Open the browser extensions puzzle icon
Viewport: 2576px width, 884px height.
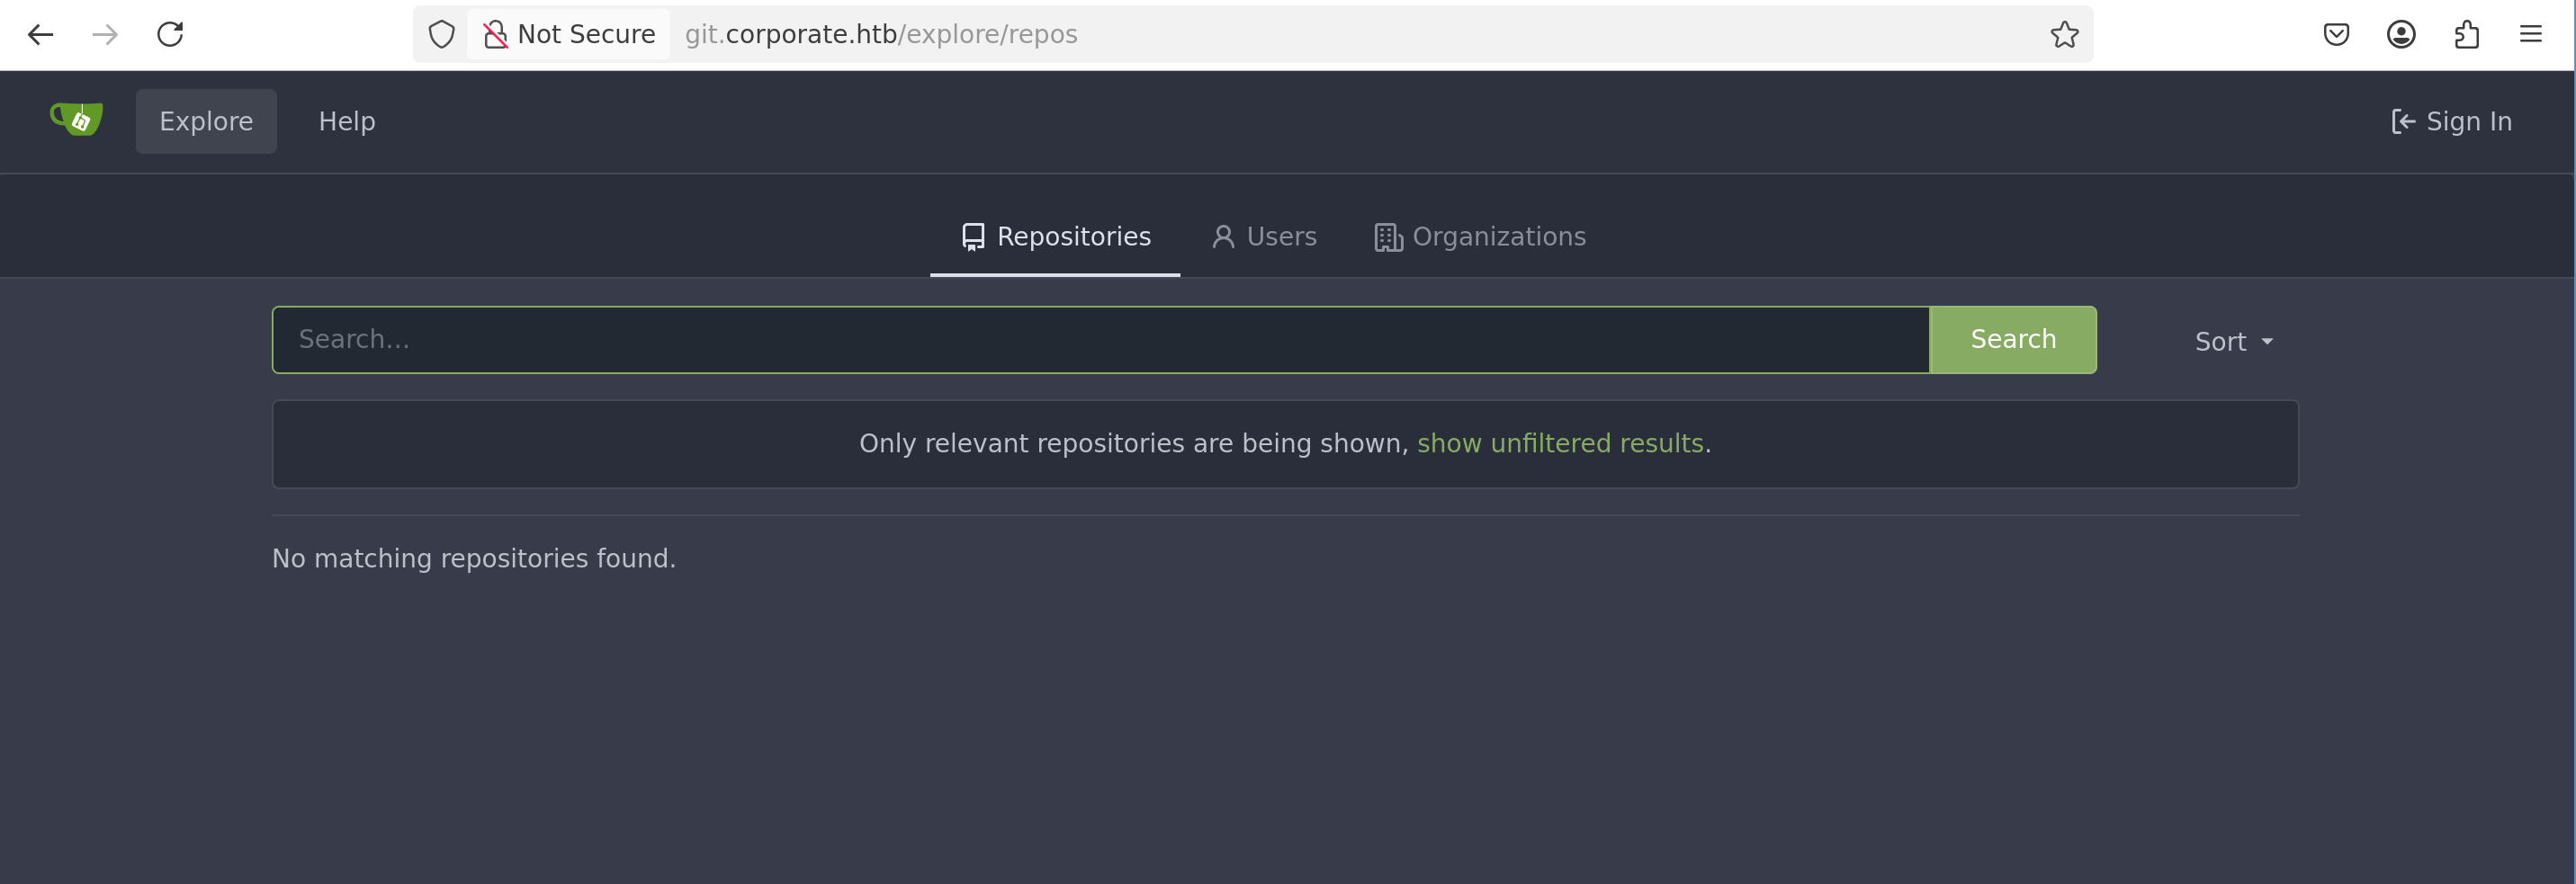point(2466,35)
